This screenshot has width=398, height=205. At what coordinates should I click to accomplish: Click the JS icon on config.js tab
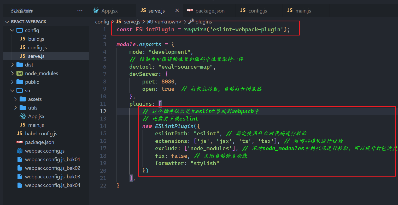[243, 10]
